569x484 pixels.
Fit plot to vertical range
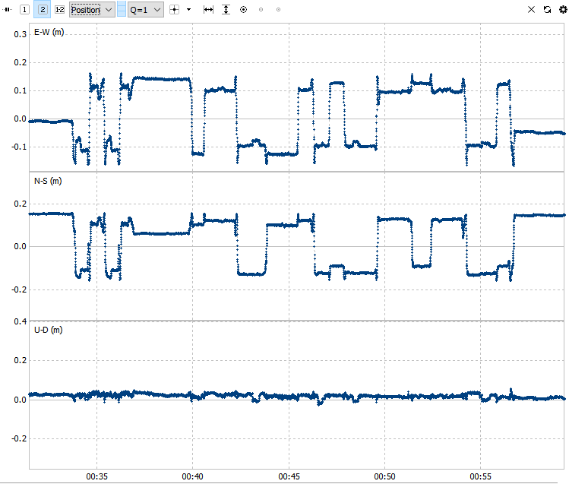pos(226,10)
